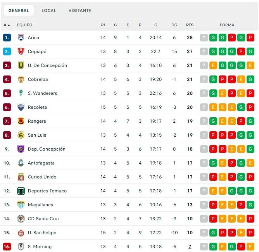The height and width of the screenshot is (252, 259).
Task: Click the Deportes Temuco crest icon
Action: coord(21,191)
